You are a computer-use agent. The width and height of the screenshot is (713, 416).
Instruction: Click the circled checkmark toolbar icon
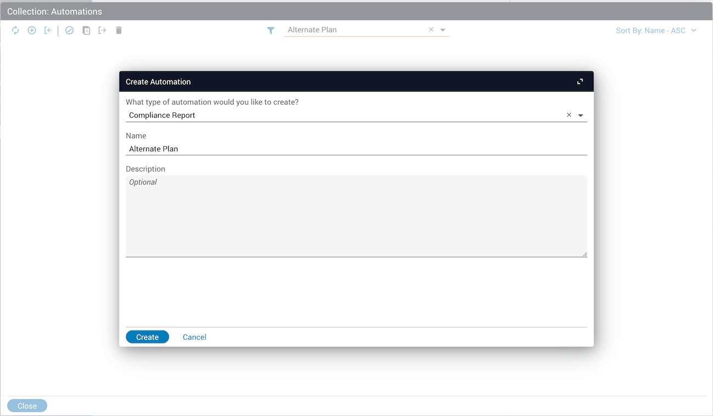[x=69, y=31]
